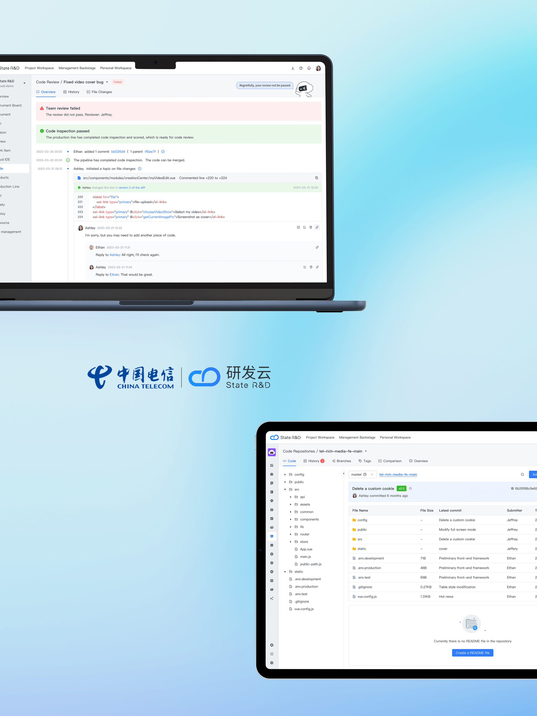
Task: Open the Tags tab on tablet
Action: (365, 461)
